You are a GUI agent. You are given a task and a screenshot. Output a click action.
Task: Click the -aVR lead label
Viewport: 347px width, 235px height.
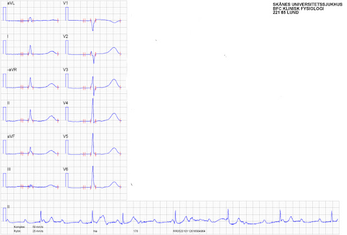[12, 70]
